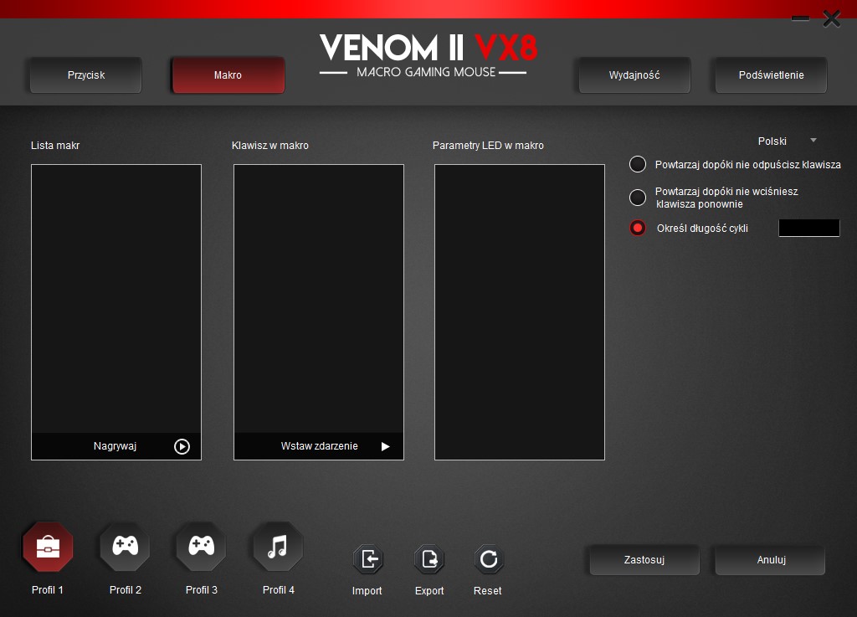
Task: Click the Profil 4 label
Action: coord(278,589)
